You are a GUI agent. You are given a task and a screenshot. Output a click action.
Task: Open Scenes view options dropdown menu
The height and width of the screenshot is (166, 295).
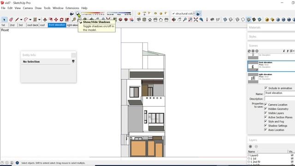[292, 51]
